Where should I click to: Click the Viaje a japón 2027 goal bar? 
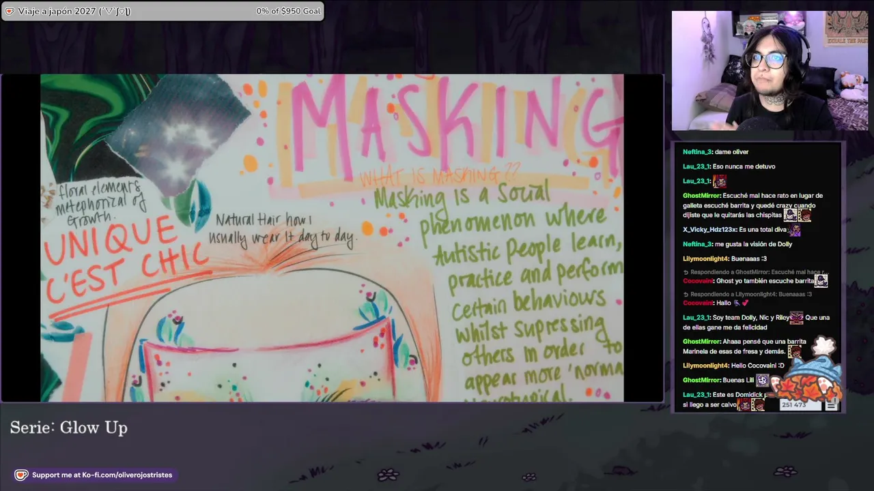coord(163,11)
